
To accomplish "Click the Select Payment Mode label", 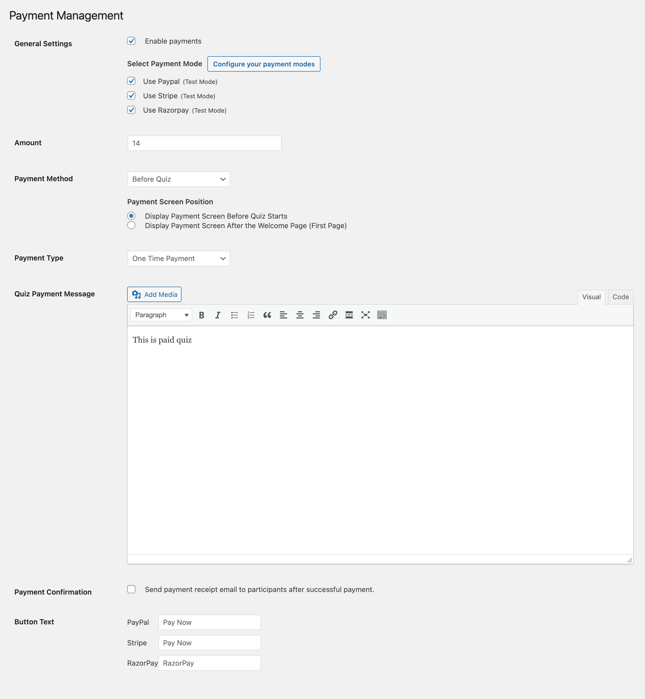I will click(165, 64).
